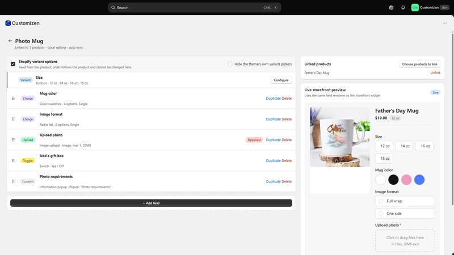Duplicate the Upload photo field
454x255 pixels.
[273, 140]
